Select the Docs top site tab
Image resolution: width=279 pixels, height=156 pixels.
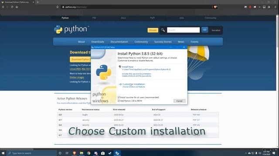point(123,18)
